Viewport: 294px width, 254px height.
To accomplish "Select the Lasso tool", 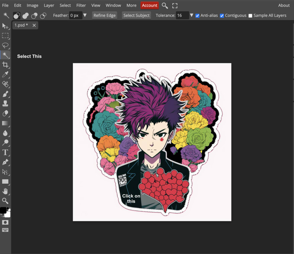I will point(5,45).
